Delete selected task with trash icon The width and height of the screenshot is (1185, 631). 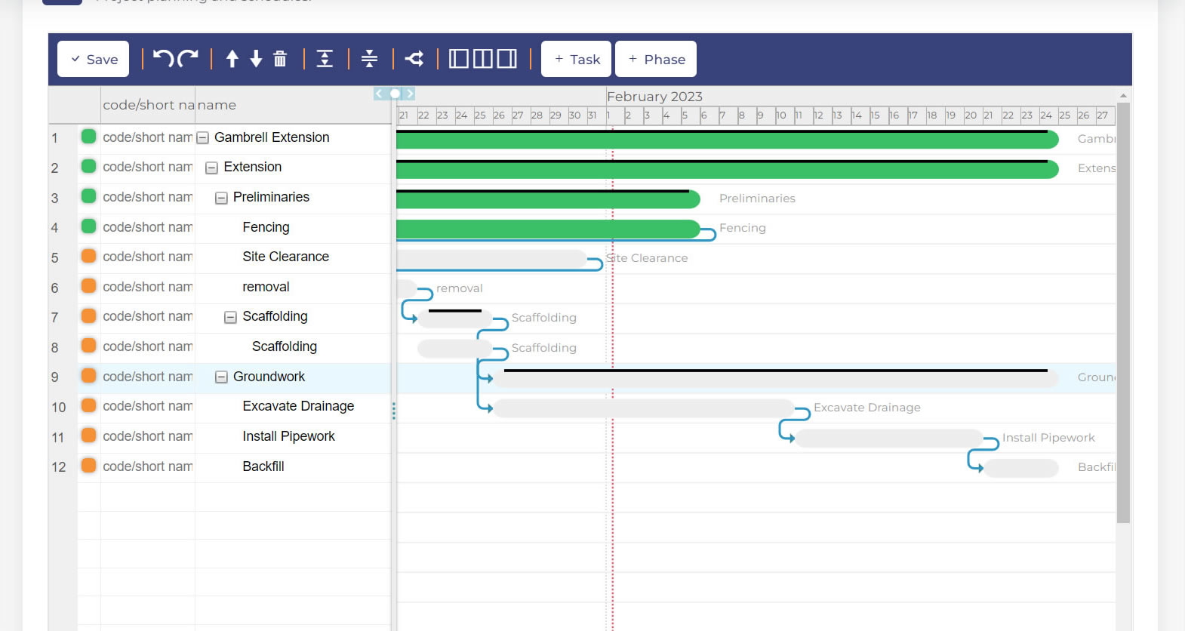point(280,59)
